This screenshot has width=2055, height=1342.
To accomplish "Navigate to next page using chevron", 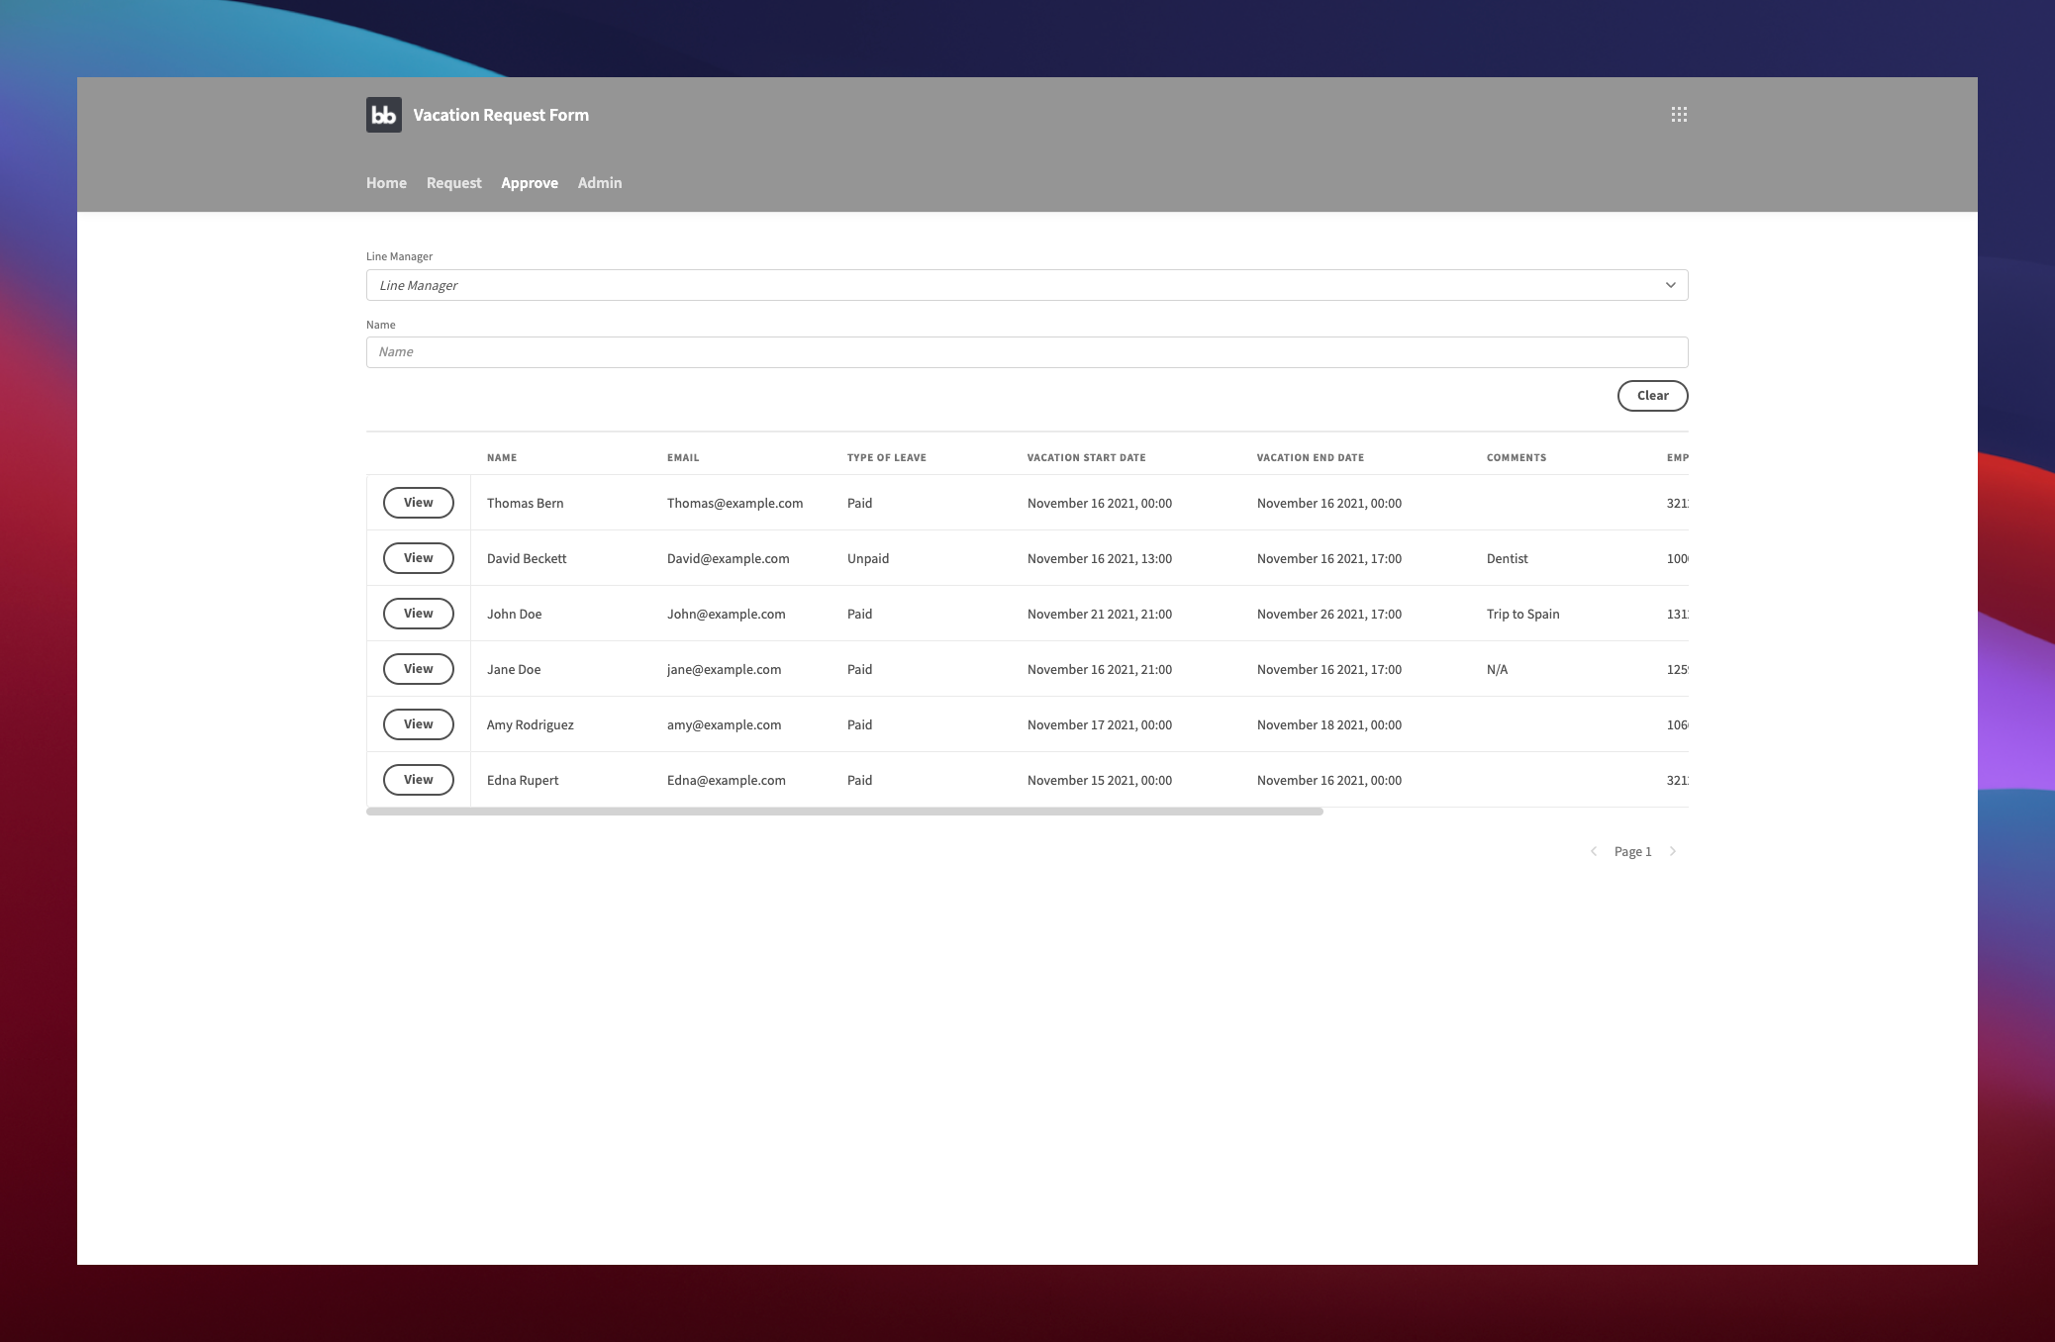I will [x=1673, y=851].
